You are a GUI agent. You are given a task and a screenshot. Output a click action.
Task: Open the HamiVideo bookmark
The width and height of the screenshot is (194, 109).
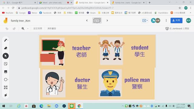click(161, 13)
